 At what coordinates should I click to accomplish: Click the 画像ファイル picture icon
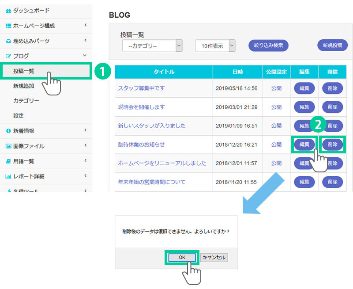[x=8, y=146]
